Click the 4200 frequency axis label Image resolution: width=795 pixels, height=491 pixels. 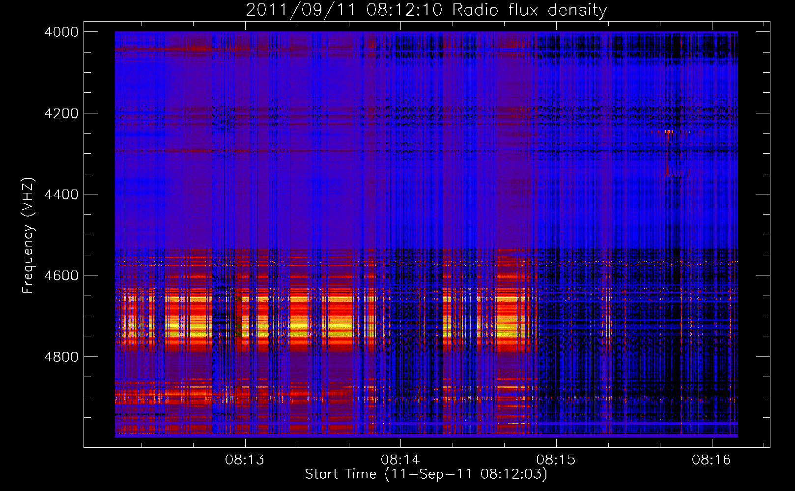[61, 113]
